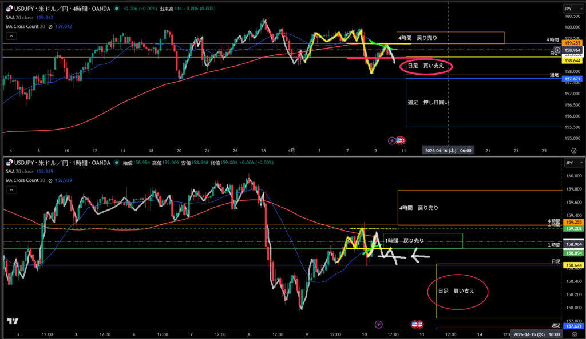Select the SMA 20 close indicator on top chart
Screen dimensions: 586x339
pyautogui.click(x=22, y=17)
